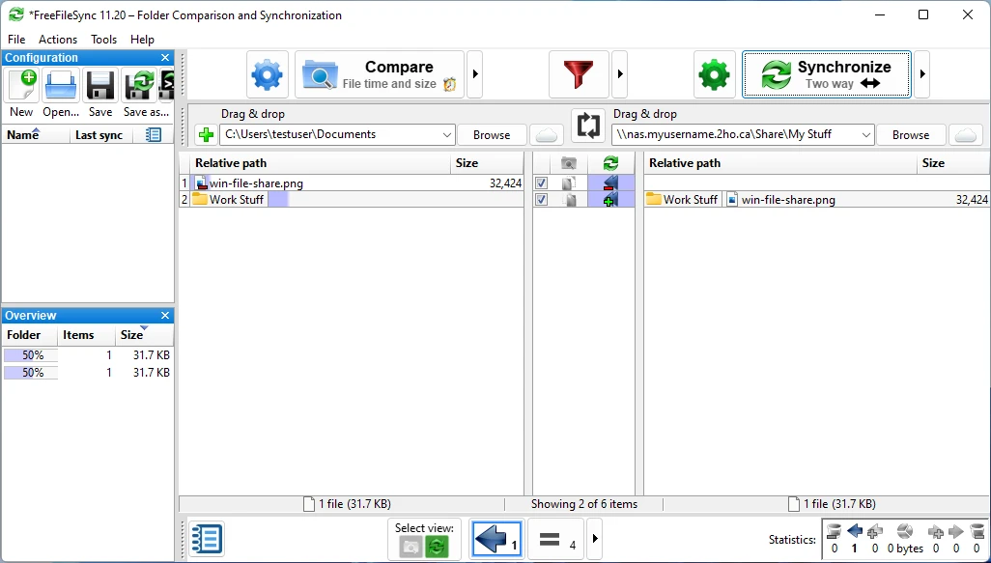The image size is (991, 563).
Task: Expand the arrow next to Synchronize
Action: (x=921, y=73)
